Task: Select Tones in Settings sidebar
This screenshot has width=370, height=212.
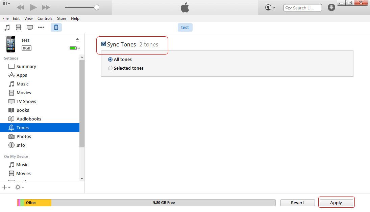Action: pos(40,128)
